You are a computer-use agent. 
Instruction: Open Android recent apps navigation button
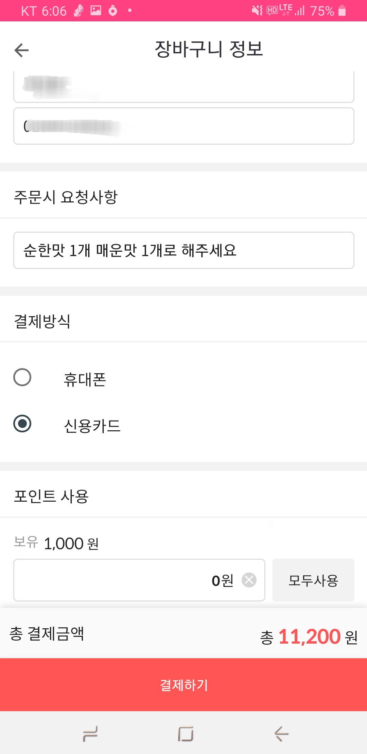90,734
